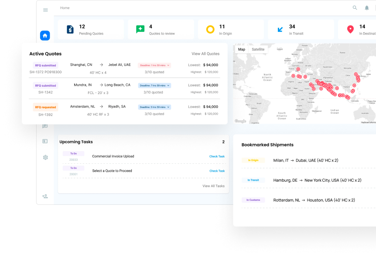This screenshot has width=376, height=257.
Task: Switch to Satellite view tab
Action: [258, 49]
